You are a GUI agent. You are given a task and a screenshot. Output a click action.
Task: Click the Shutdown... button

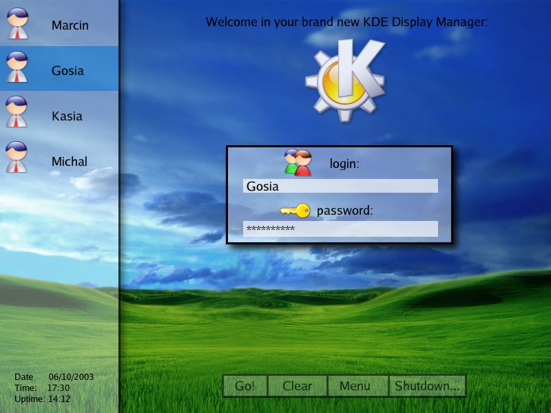coord(427,386)
